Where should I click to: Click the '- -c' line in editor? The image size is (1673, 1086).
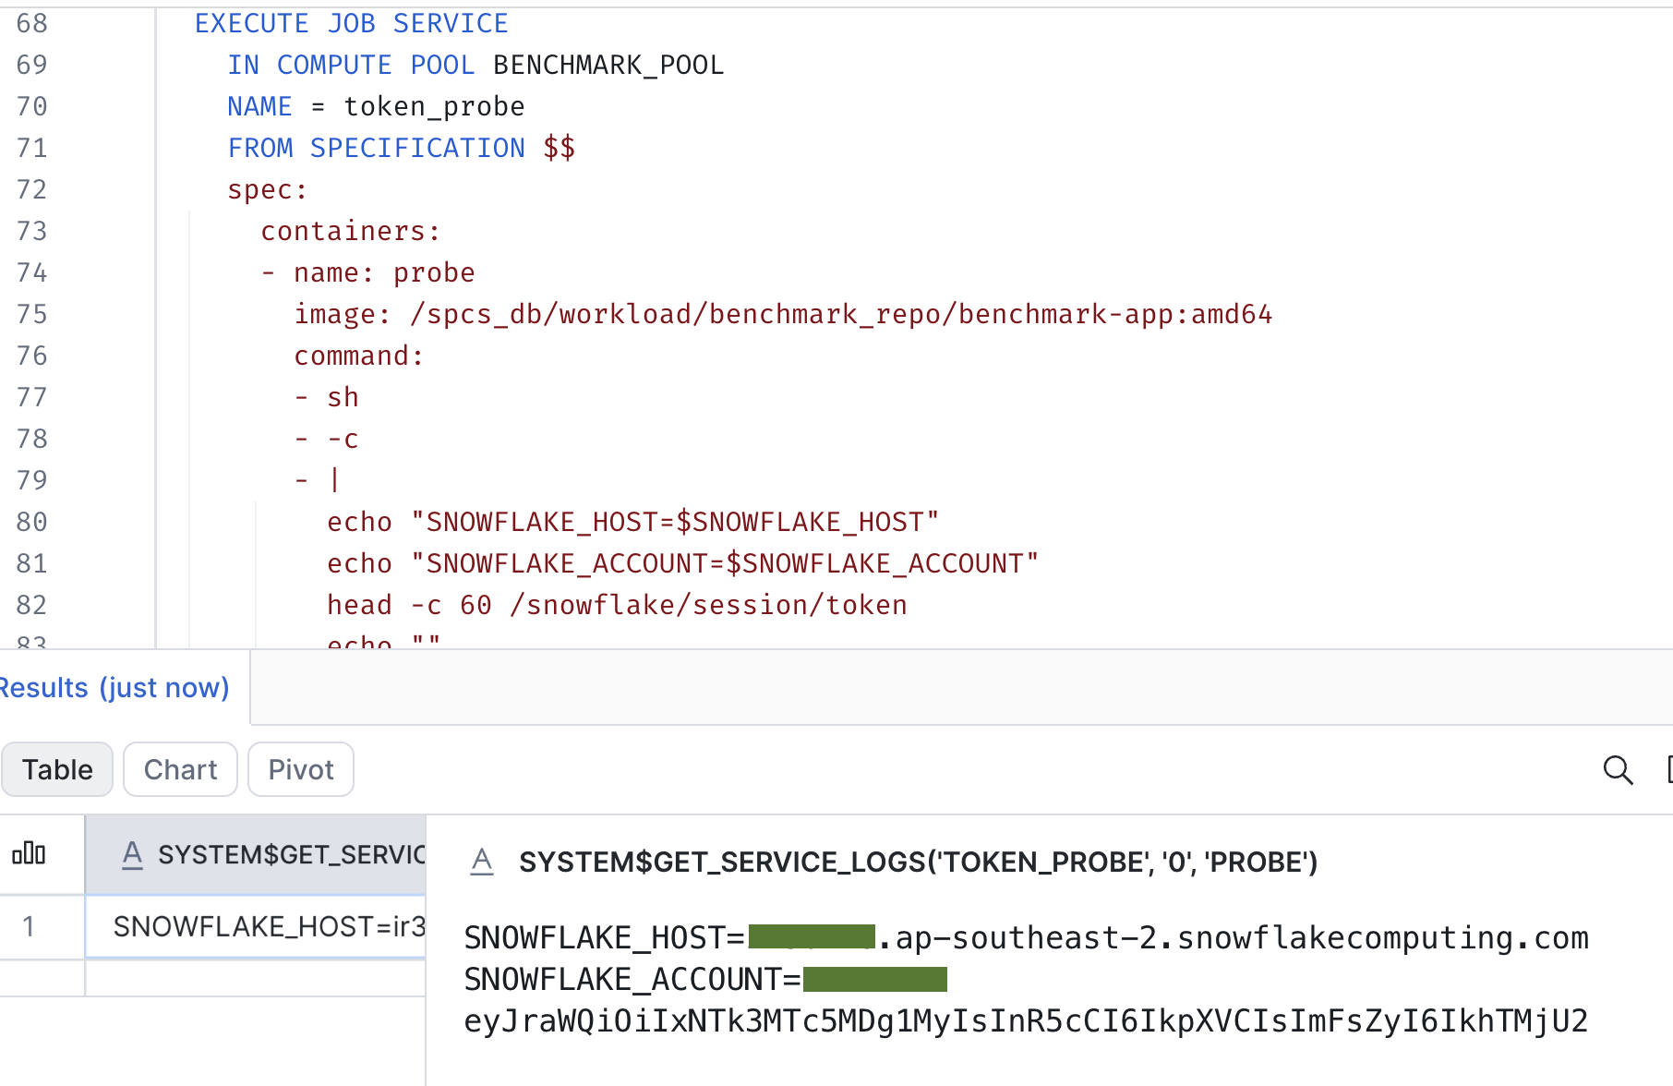(x=326, y=439)
